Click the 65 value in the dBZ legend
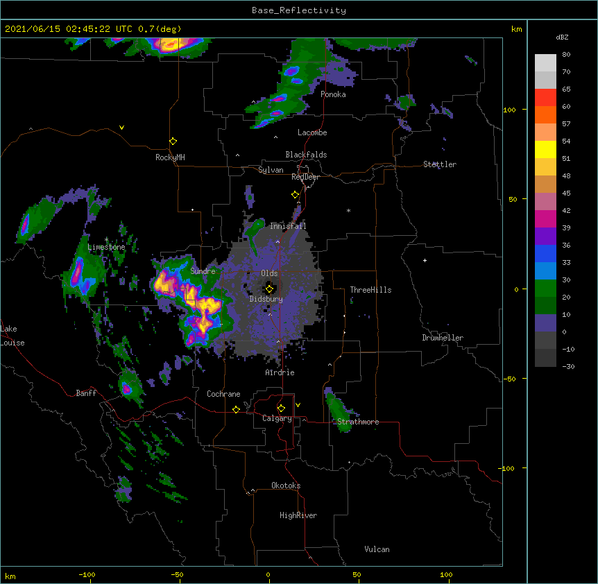The image size is (598, 584). (x=566, y=89)
